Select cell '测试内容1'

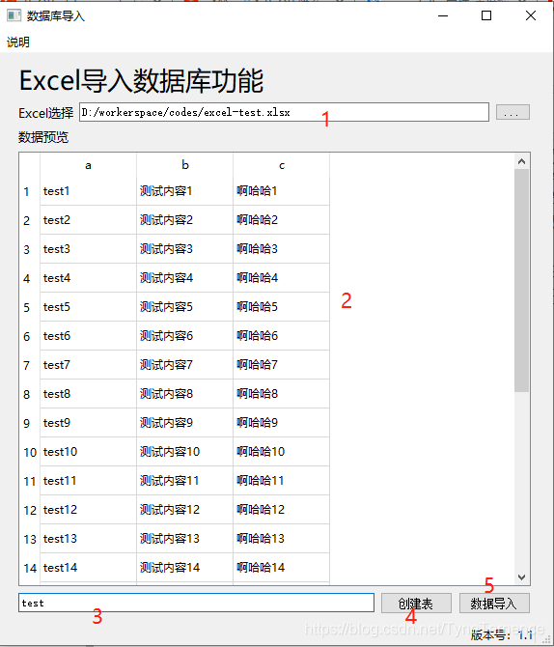(184, 191)
